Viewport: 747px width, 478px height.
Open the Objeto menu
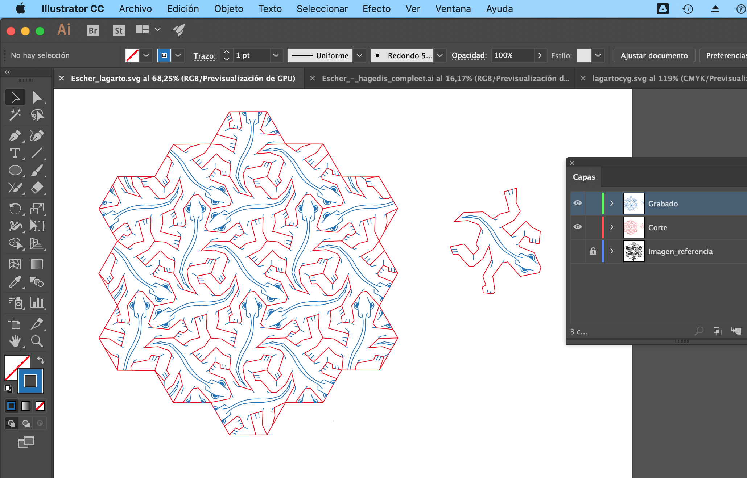coord(228,9)
